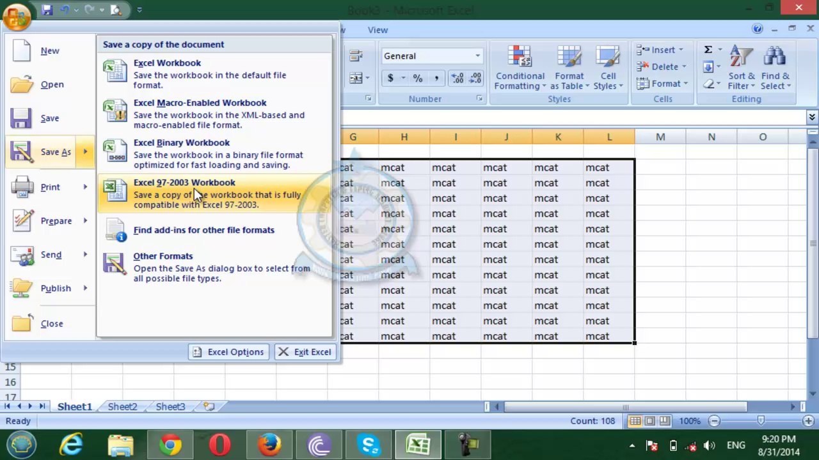Click the horizontal scrollbar thumb
This screenshot has height=460, width=819.
625,407
